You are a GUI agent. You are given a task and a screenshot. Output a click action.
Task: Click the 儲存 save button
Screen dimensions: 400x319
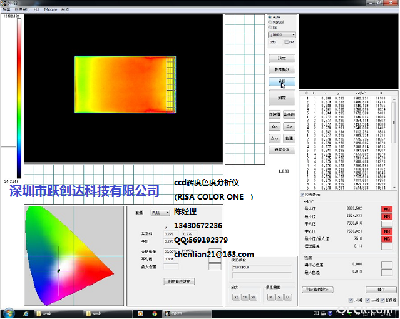pyautogui.click(x=381, y=290)
